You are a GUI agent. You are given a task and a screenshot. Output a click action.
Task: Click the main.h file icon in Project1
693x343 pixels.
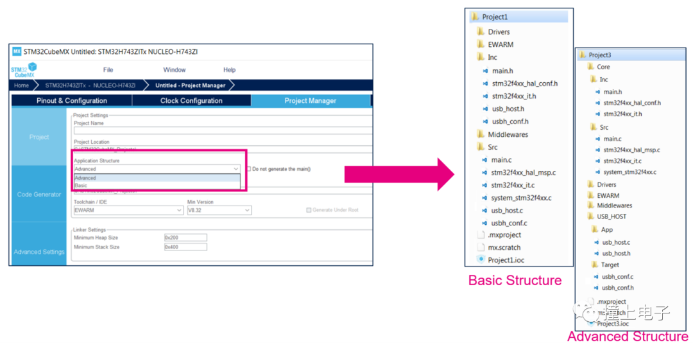click(485, 71)
